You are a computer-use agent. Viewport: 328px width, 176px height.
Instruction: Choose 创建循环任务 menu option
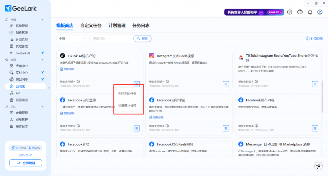(x=127, y=105)
